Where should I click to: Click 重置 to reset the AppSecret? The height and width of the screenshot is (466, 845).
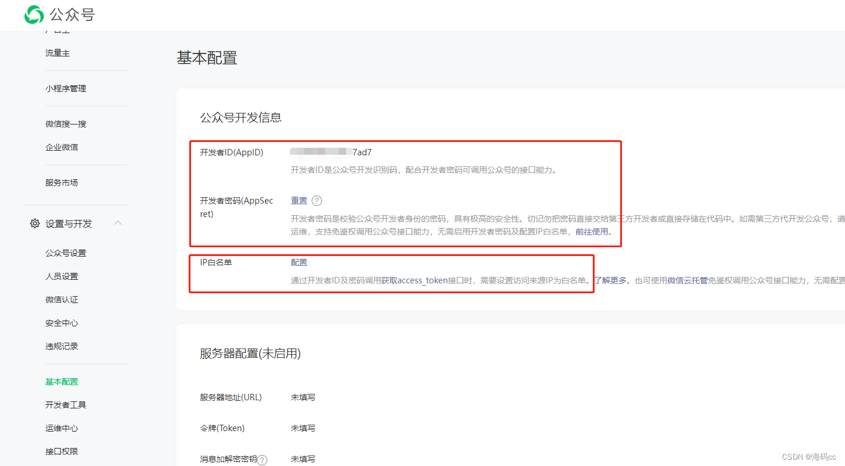coord(299,201)
